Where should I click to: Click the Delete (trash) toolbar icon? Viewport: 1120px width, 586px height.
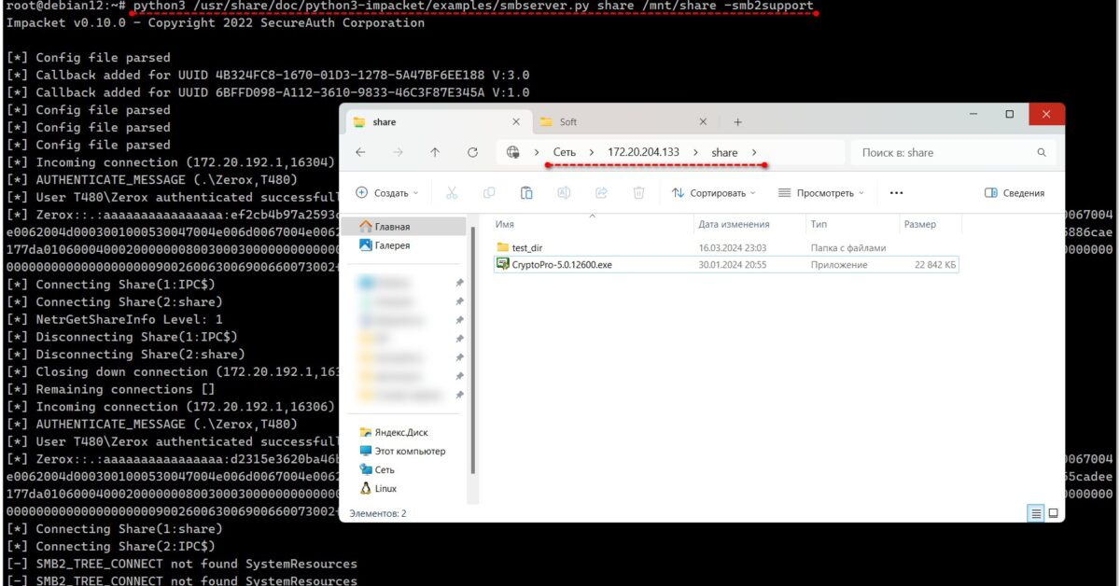[x=637, y=192]
